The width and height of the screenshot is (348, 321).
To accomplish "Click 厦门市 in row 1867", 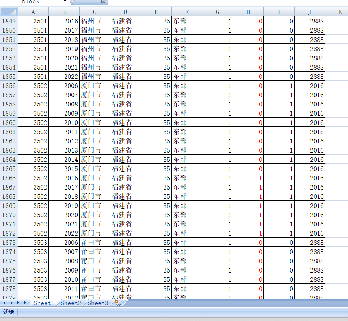I will pyautogui.click(x=95, y=187).
